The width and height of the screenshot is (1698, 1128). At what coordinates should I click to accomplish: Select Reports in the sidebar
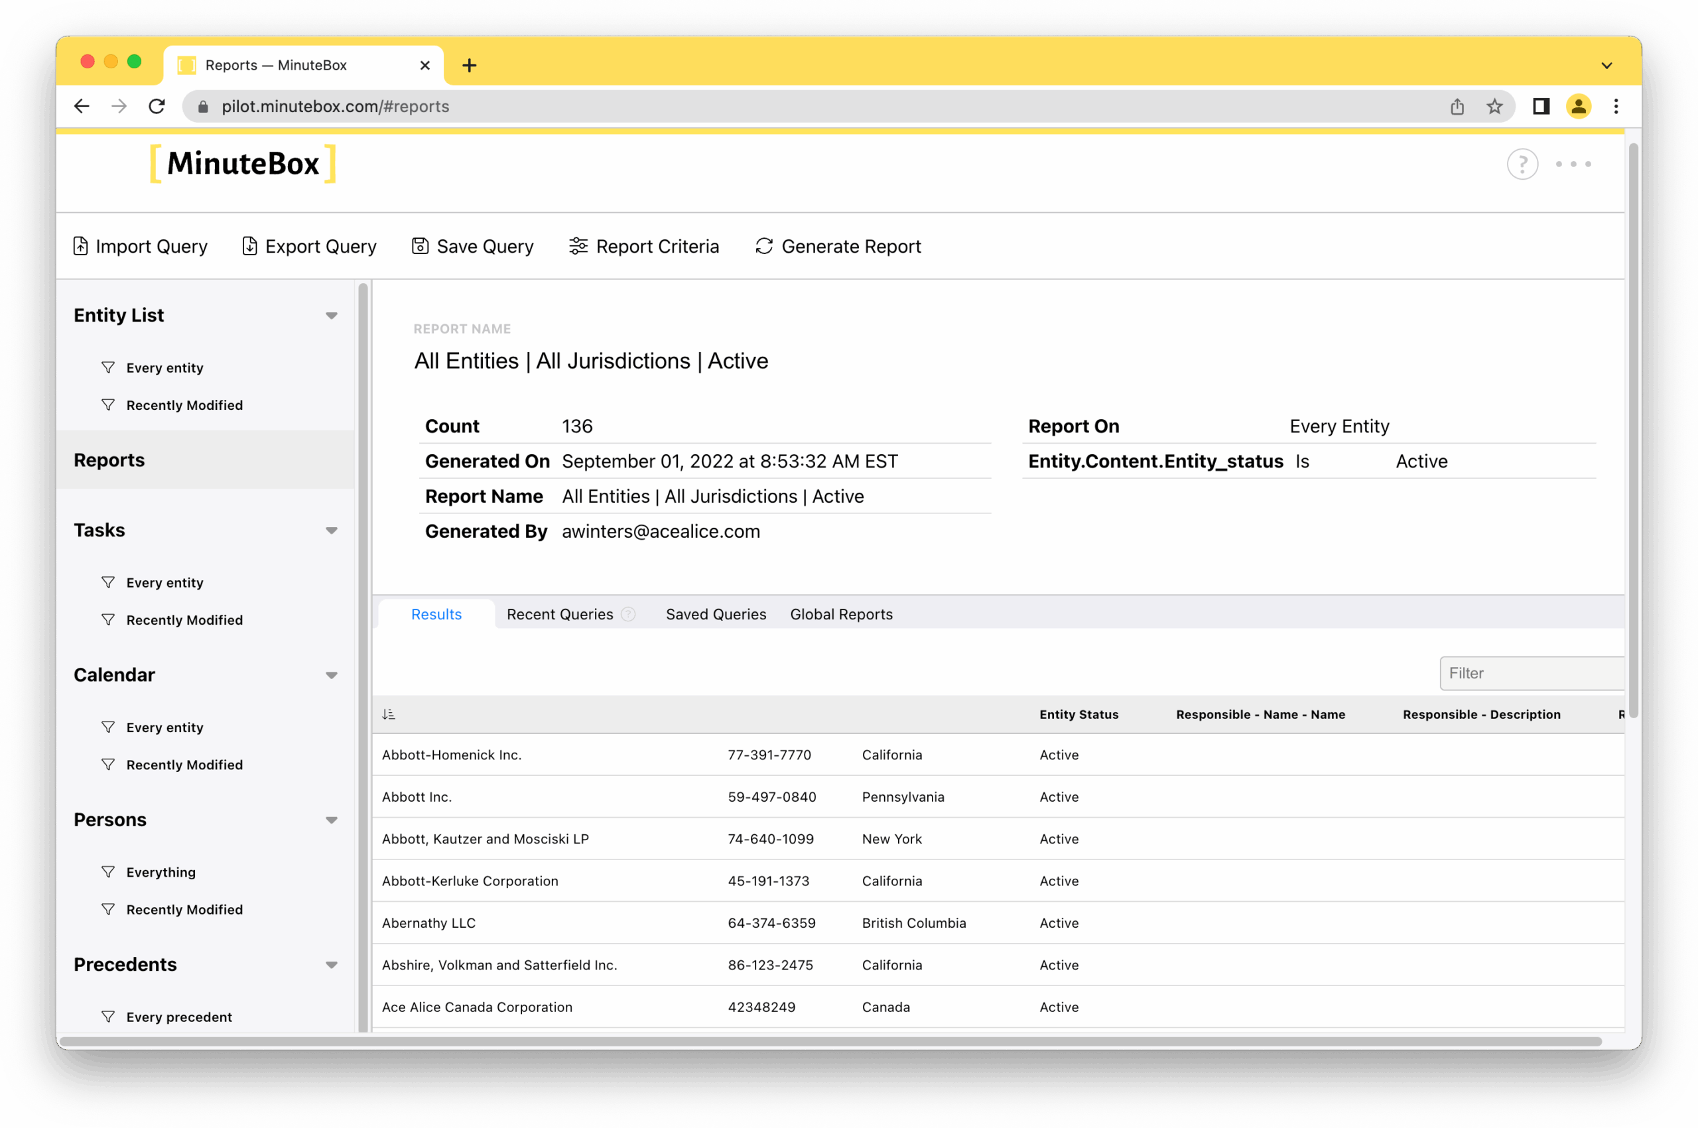coord(109,460)
